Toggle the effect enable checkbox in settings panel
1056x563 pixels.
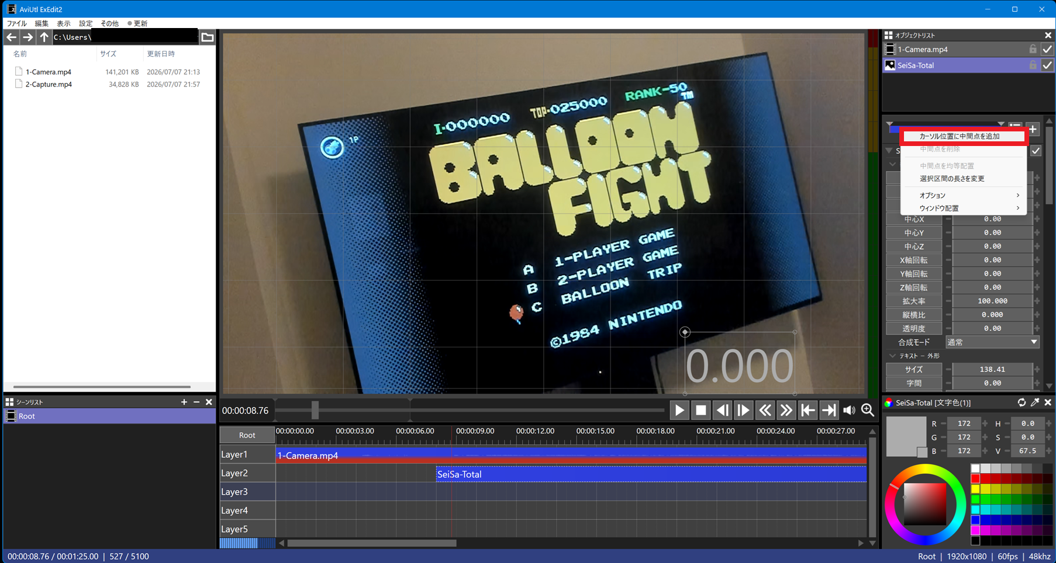pos(1036,151)
